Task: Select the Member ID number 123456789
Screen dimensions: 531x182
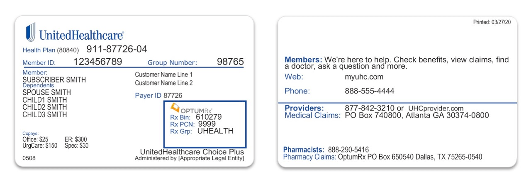Action: 98,62
